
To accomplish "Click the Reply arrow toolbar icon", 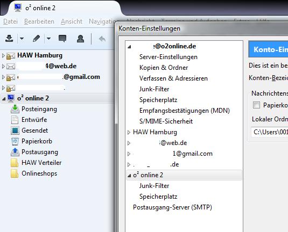I will click(102, 39).
